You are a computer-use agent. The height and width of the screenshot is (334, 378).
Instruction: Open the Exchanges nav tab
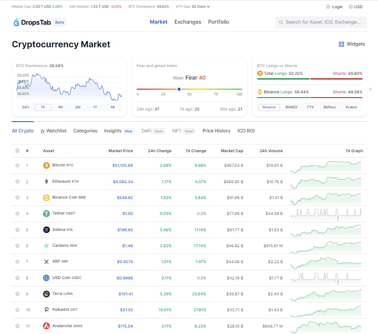coord(187,22)
